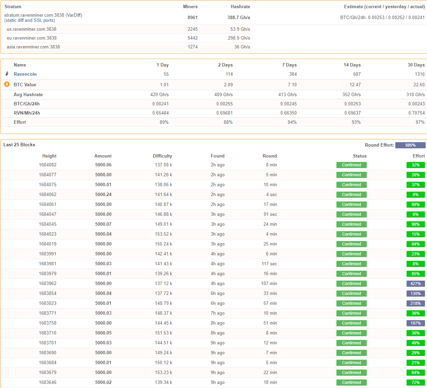Click block height 1684077
The height and width of the screenshot is (388, 427).
[x=48, y=175]
